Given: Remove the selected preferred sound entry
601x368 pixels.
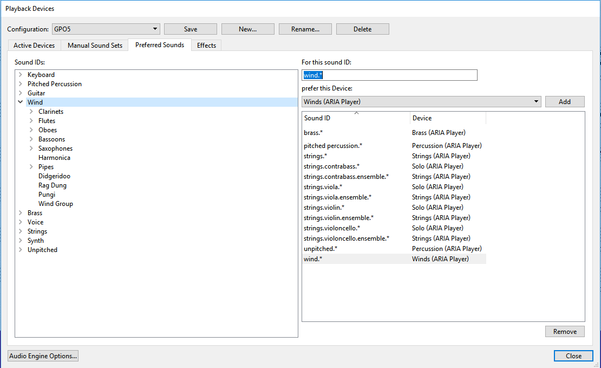Looking at the screenshot, I should [x=564, y=331].
